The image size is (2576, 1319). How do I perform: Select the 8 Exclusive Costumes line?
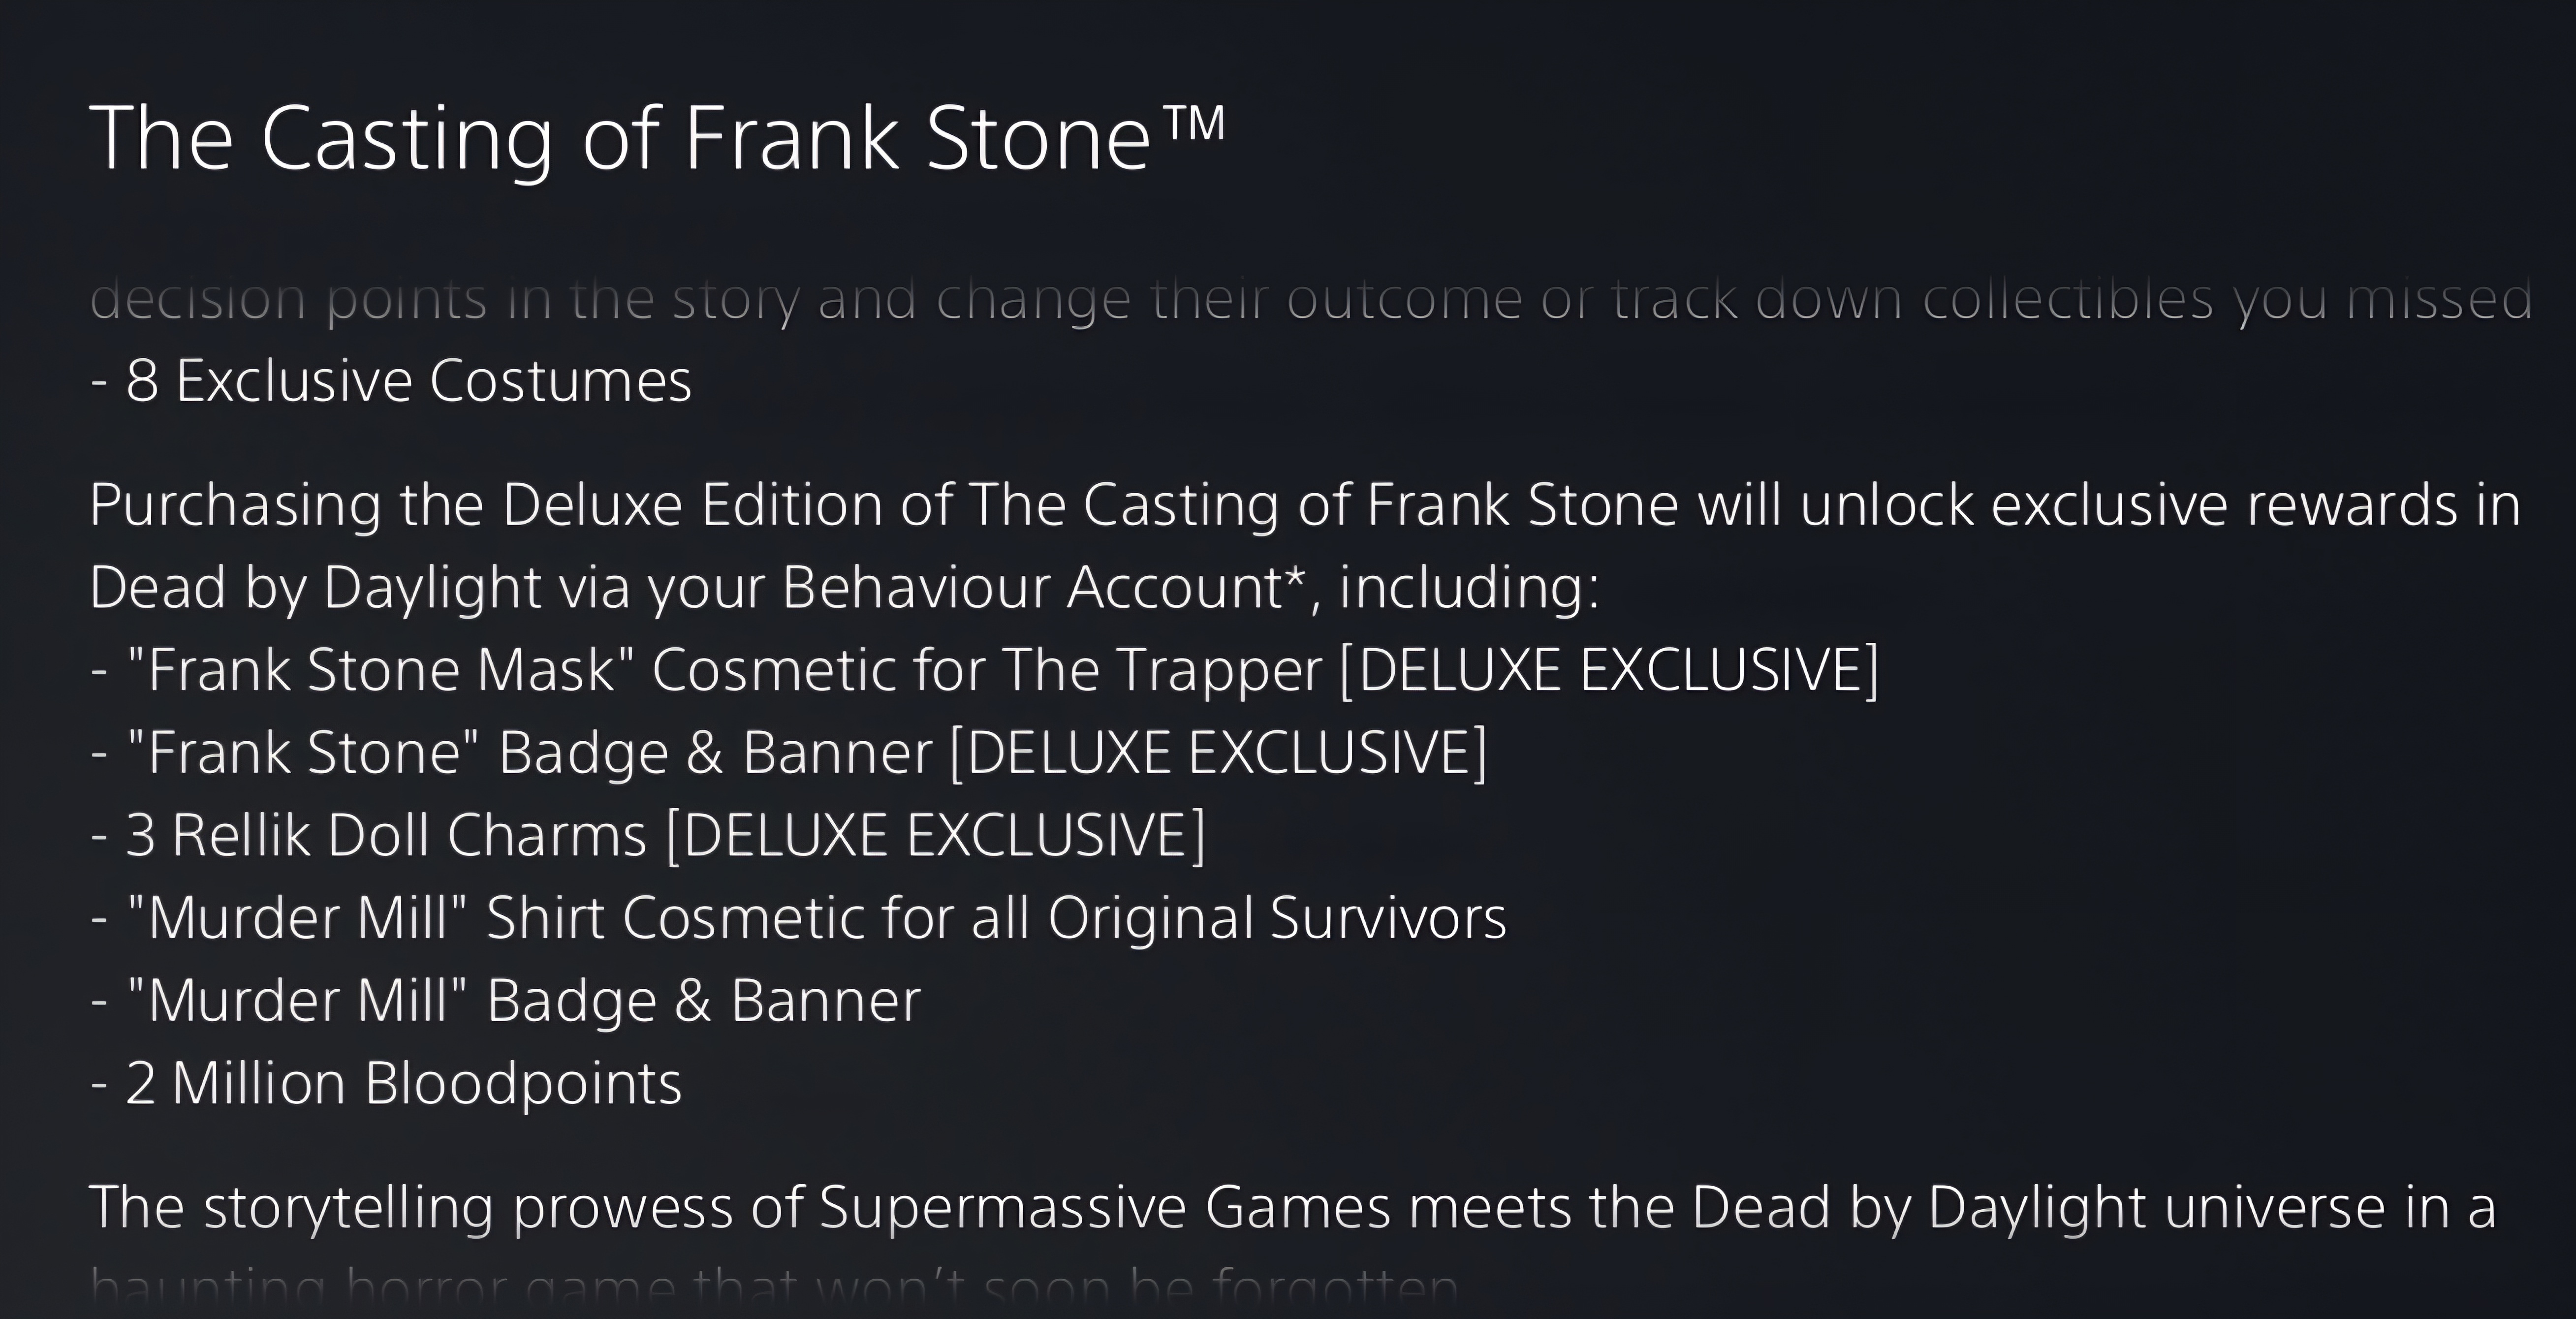point(391,381)
